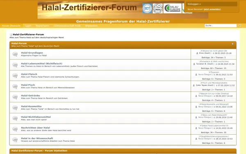Click the speech bubble icon beside Halal-Fisch
This screenshot has height=154, width=246.
(15, 86)
